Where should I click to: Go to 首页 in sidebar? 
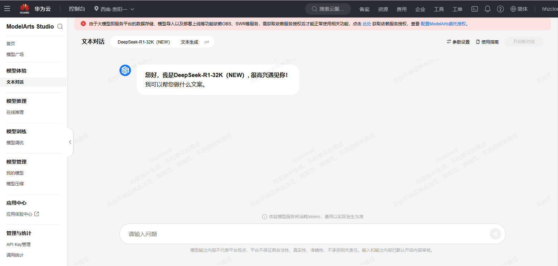[x=11, y=44]
